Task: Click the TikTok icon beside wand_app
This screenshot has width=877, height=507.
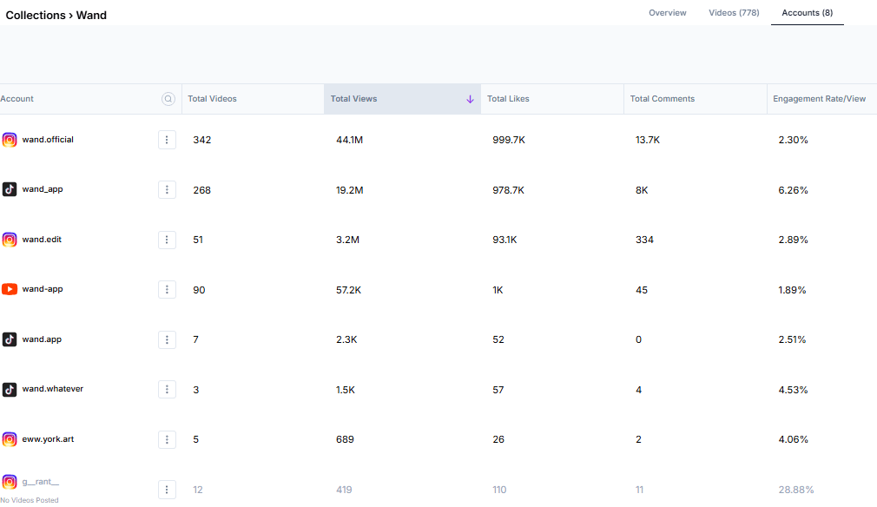Action: click(x=10, y=189)
